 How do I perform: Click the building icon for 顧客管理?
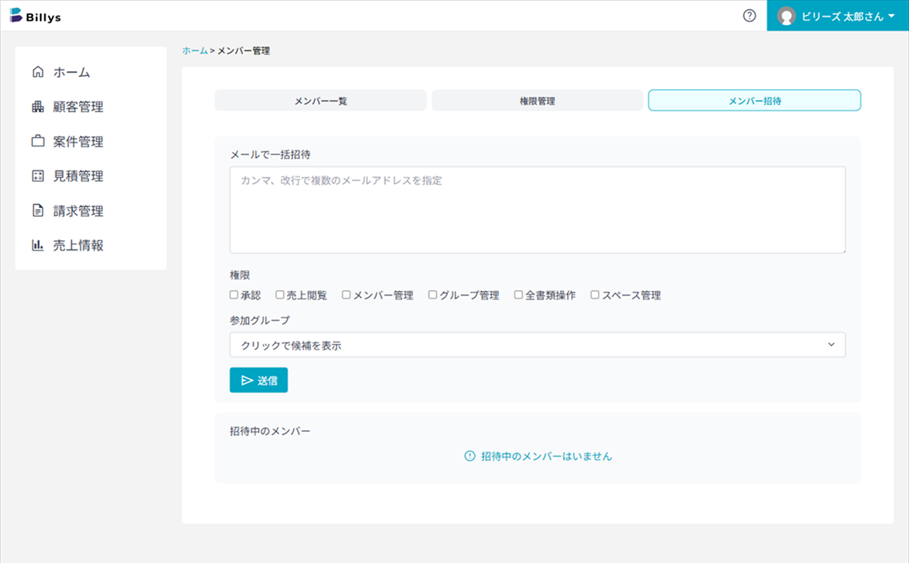[38, 107]
